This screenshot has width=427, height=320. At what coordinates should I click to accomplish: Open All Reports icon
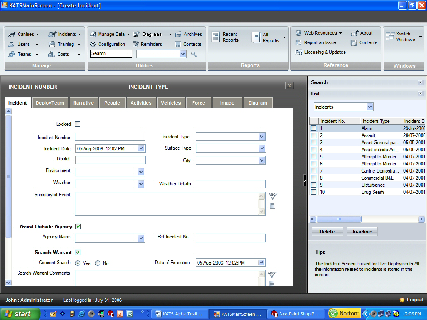(256, 37)
